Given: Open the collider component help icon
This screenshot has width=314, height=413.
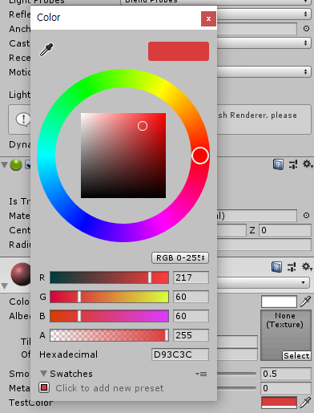Looking at the screenshot, I should click(x=278, y=164).
